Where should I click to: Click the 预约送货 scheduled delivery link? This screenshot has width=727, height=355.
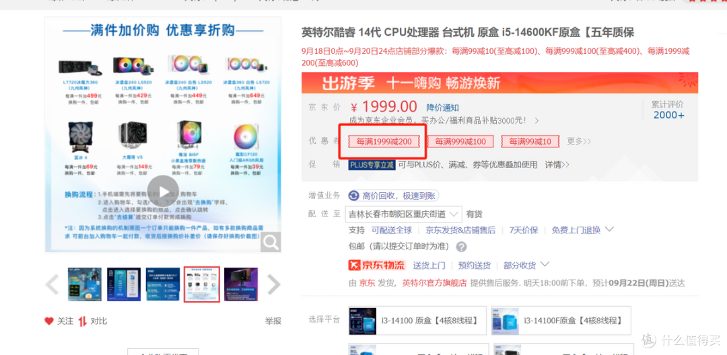point(475,266)
